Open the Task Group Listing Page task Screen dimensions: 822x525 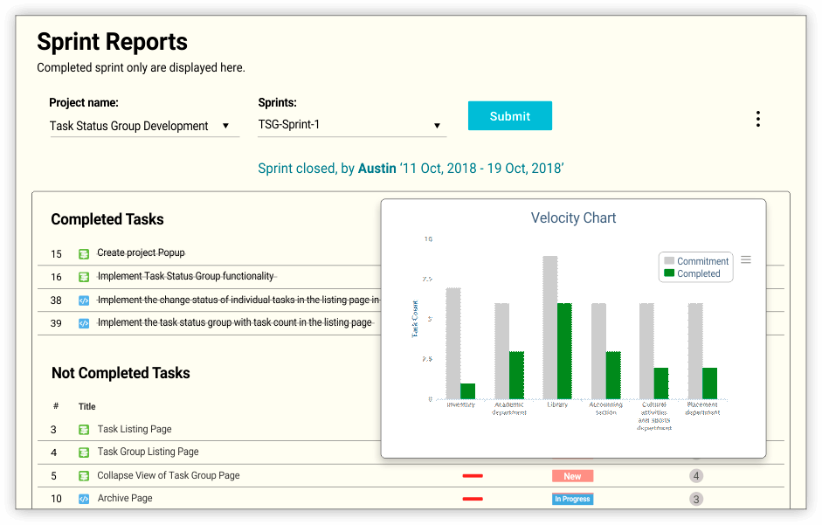[148, 452]
